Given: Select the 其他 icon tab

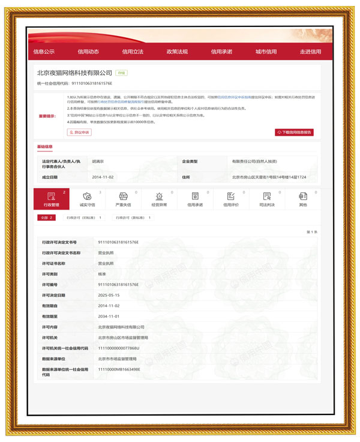Looking at the screenshot, I should (303, 199).
